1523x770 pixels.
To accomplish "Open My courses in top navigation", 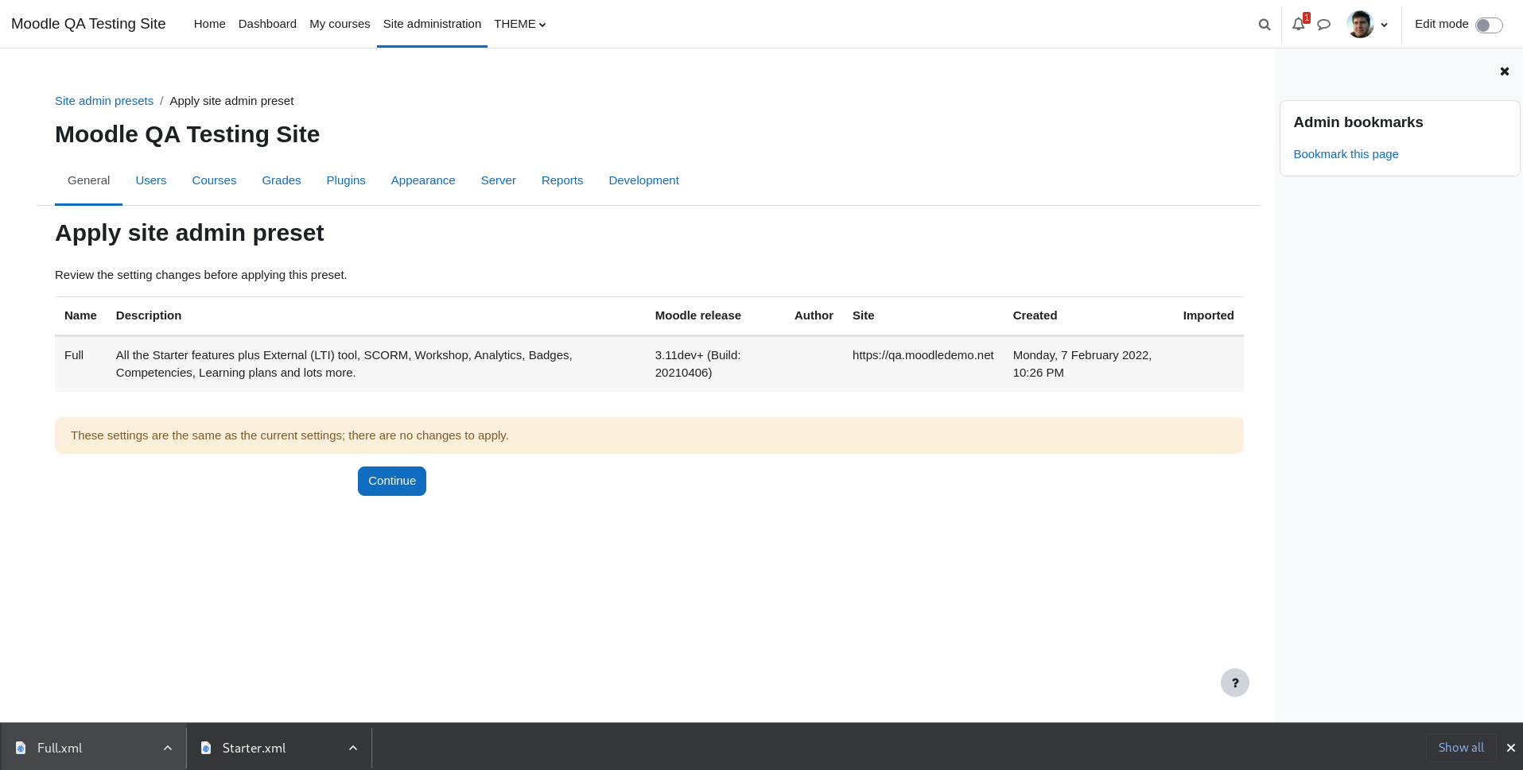I will click(340, 24).
